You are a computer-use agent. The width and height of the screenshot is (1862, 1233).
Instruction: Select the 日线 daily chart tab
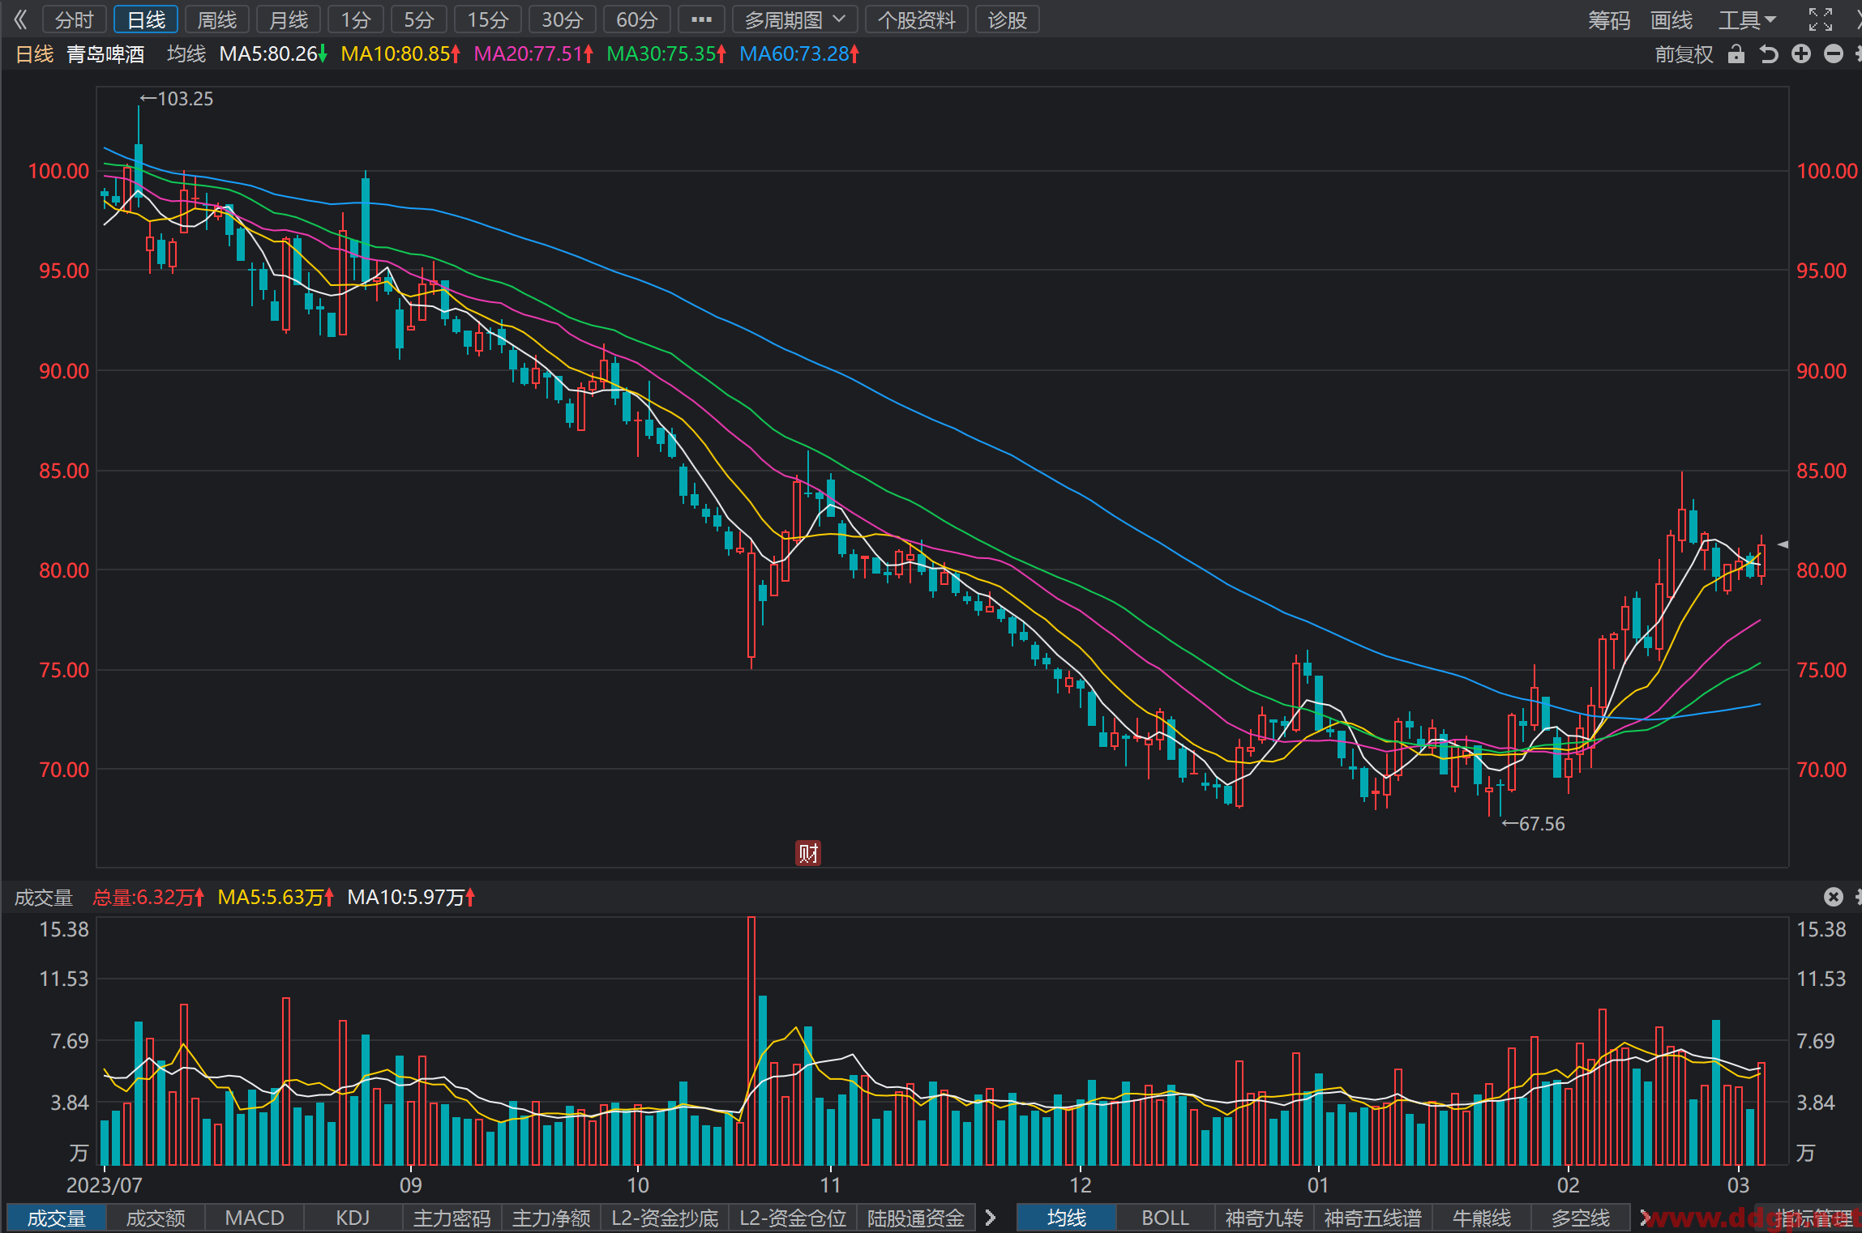pos(146,19)
